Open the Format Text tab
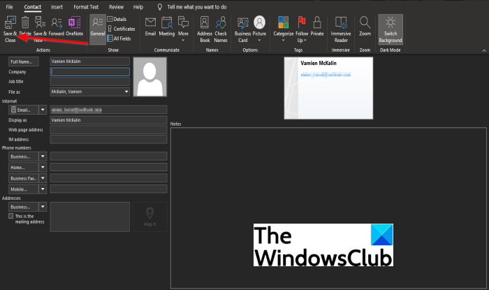The width and height of the screenshot is (489, 290). (86, 7)
